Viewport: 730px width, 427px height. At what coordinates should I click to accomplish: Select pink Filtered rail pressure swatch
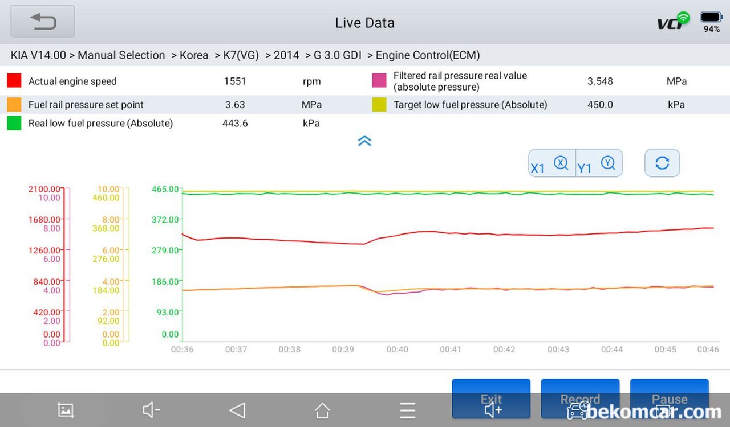(379, 81)
